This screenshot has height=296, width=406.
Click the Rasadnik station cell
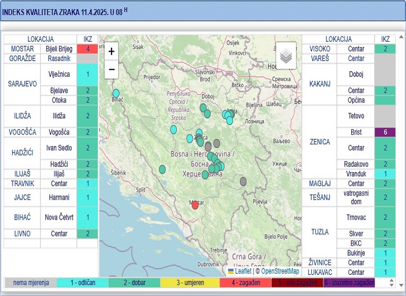[x=59, y=58]
